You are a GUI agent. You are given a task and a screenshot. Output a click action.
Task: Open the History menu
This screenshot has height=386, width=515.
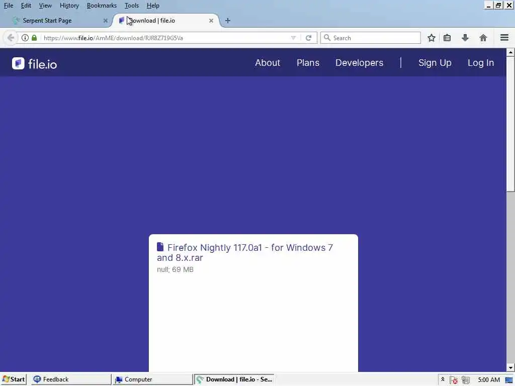(69, 6)
